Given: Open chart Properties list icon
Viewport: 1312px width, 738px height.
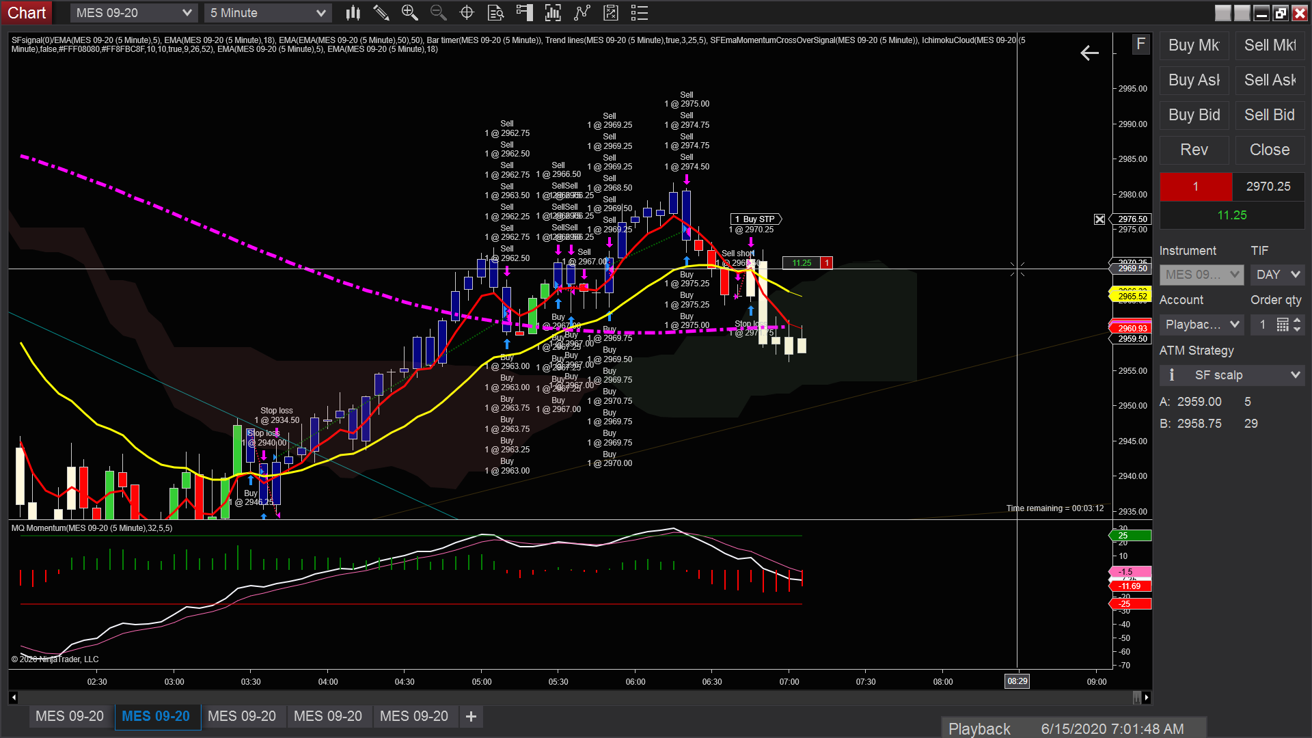Looking at the screenshot, I should point(639,13).
